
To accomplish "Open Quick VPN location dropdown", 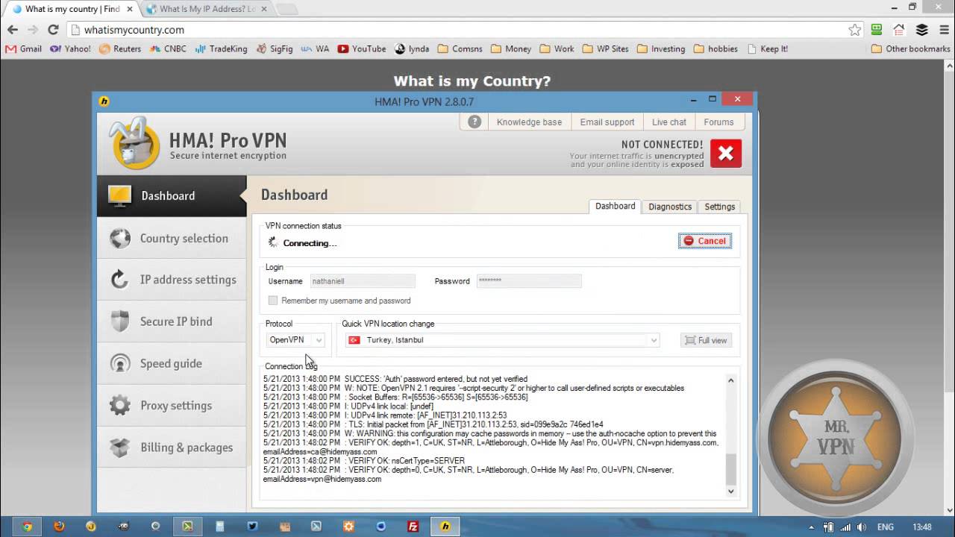I will [502, 340].
